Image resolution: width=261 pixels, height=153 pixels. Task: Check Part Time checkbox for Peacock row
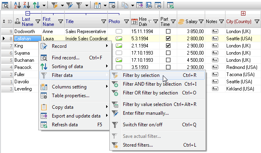coord(168,67)
